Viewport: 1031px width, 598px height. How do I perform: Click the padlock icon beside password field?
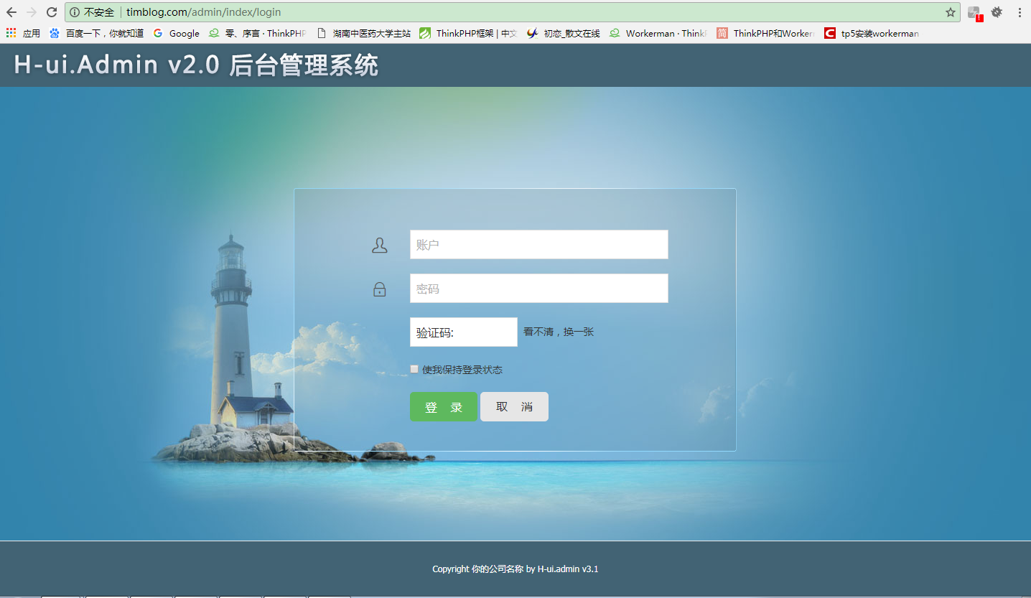[x=380, y=289]
